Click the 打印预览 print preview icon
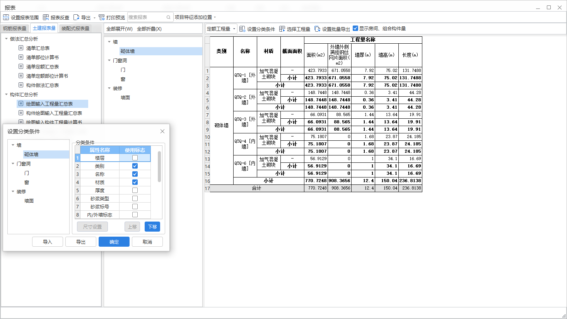 (102, 17)
